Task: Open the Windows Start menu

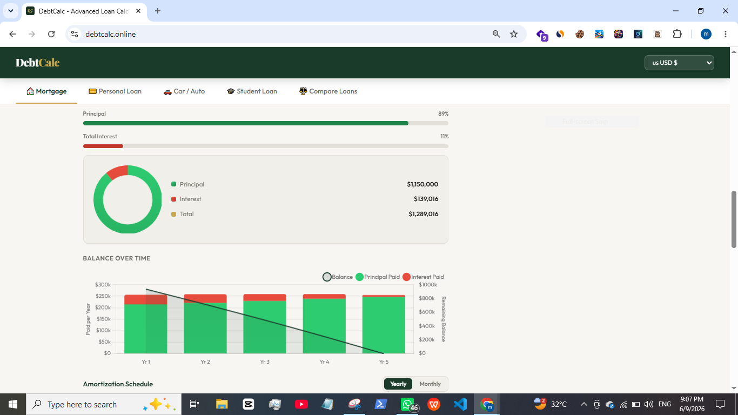Action: click(13, 404)
